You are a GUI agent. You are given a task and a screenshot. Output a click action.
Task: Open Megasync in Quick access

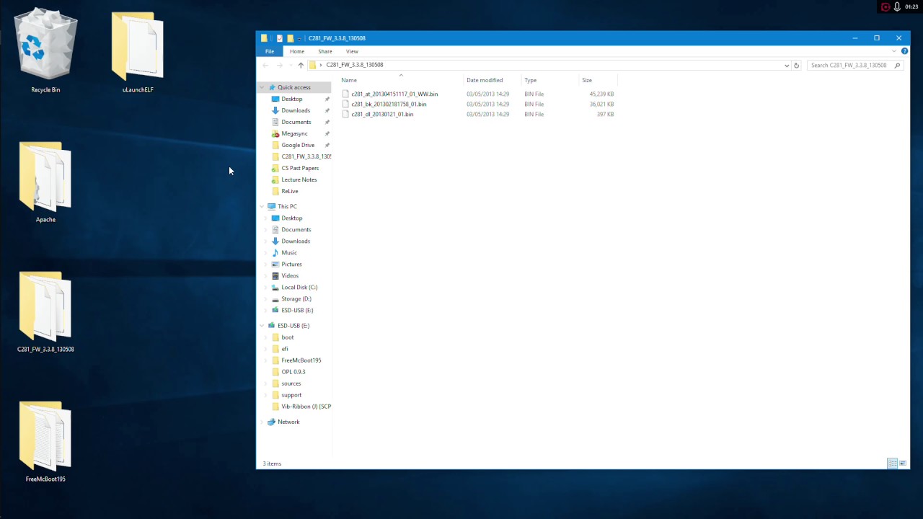point(294,133)
